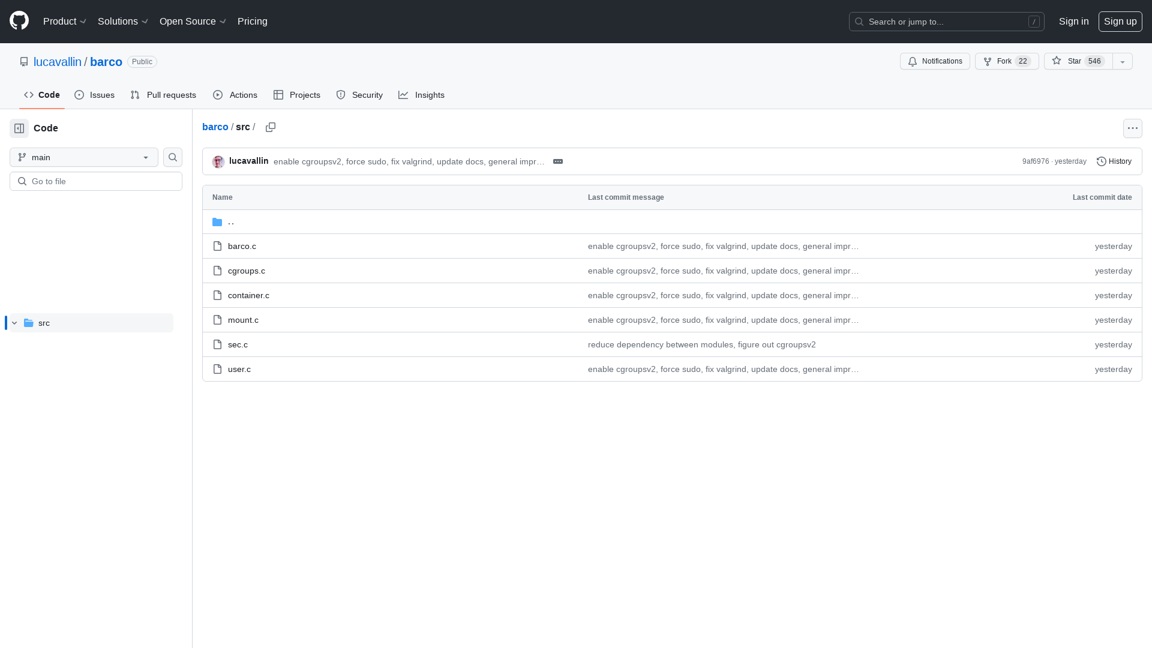1152x648 pixels.
Task: Click the 22 fork count
Action: point(1023,61)
